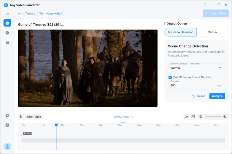Minimize the Any Video Converter window
232x154 pixels.
tap(212, 5)
